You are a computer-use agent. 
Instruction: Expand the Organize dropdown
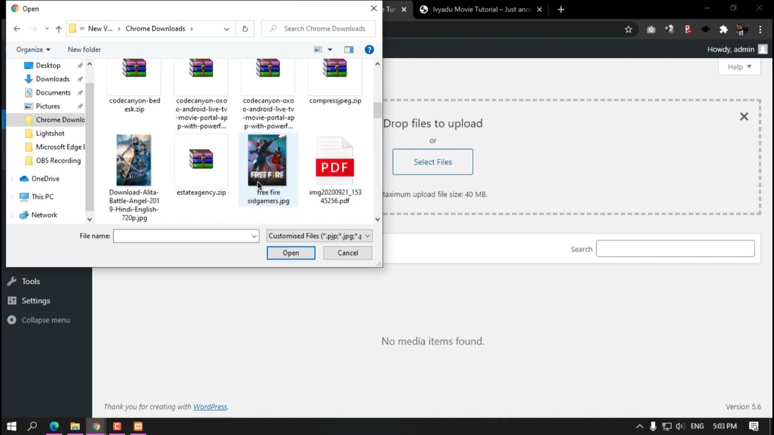33,50
